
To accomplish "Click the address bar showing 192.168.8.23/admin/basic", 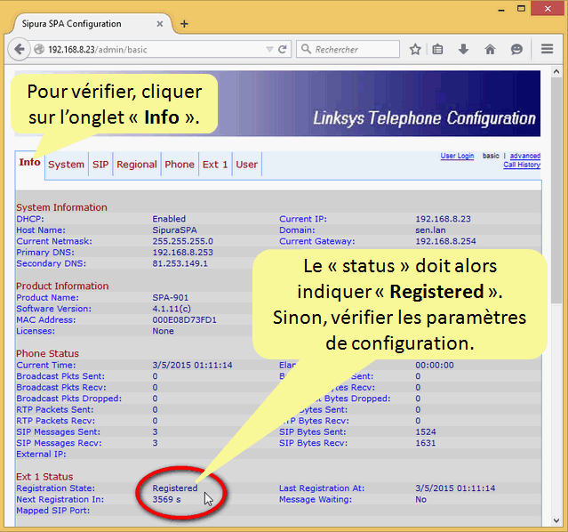I will [156, 49].
